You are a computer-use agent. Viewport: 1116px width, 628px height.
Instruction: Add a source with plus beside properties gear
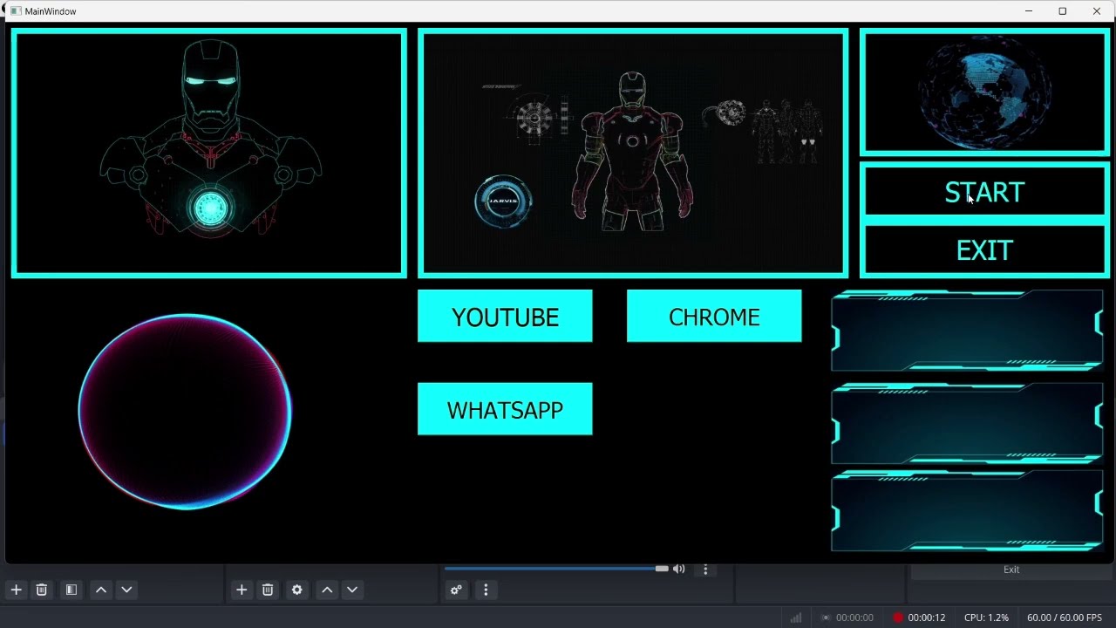coord(242,590)
